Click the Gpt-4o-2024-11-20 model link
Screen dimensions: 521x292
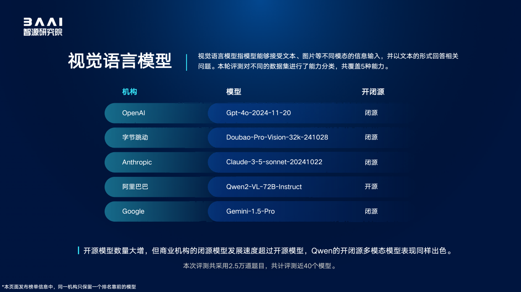click(x=258, y=113)
